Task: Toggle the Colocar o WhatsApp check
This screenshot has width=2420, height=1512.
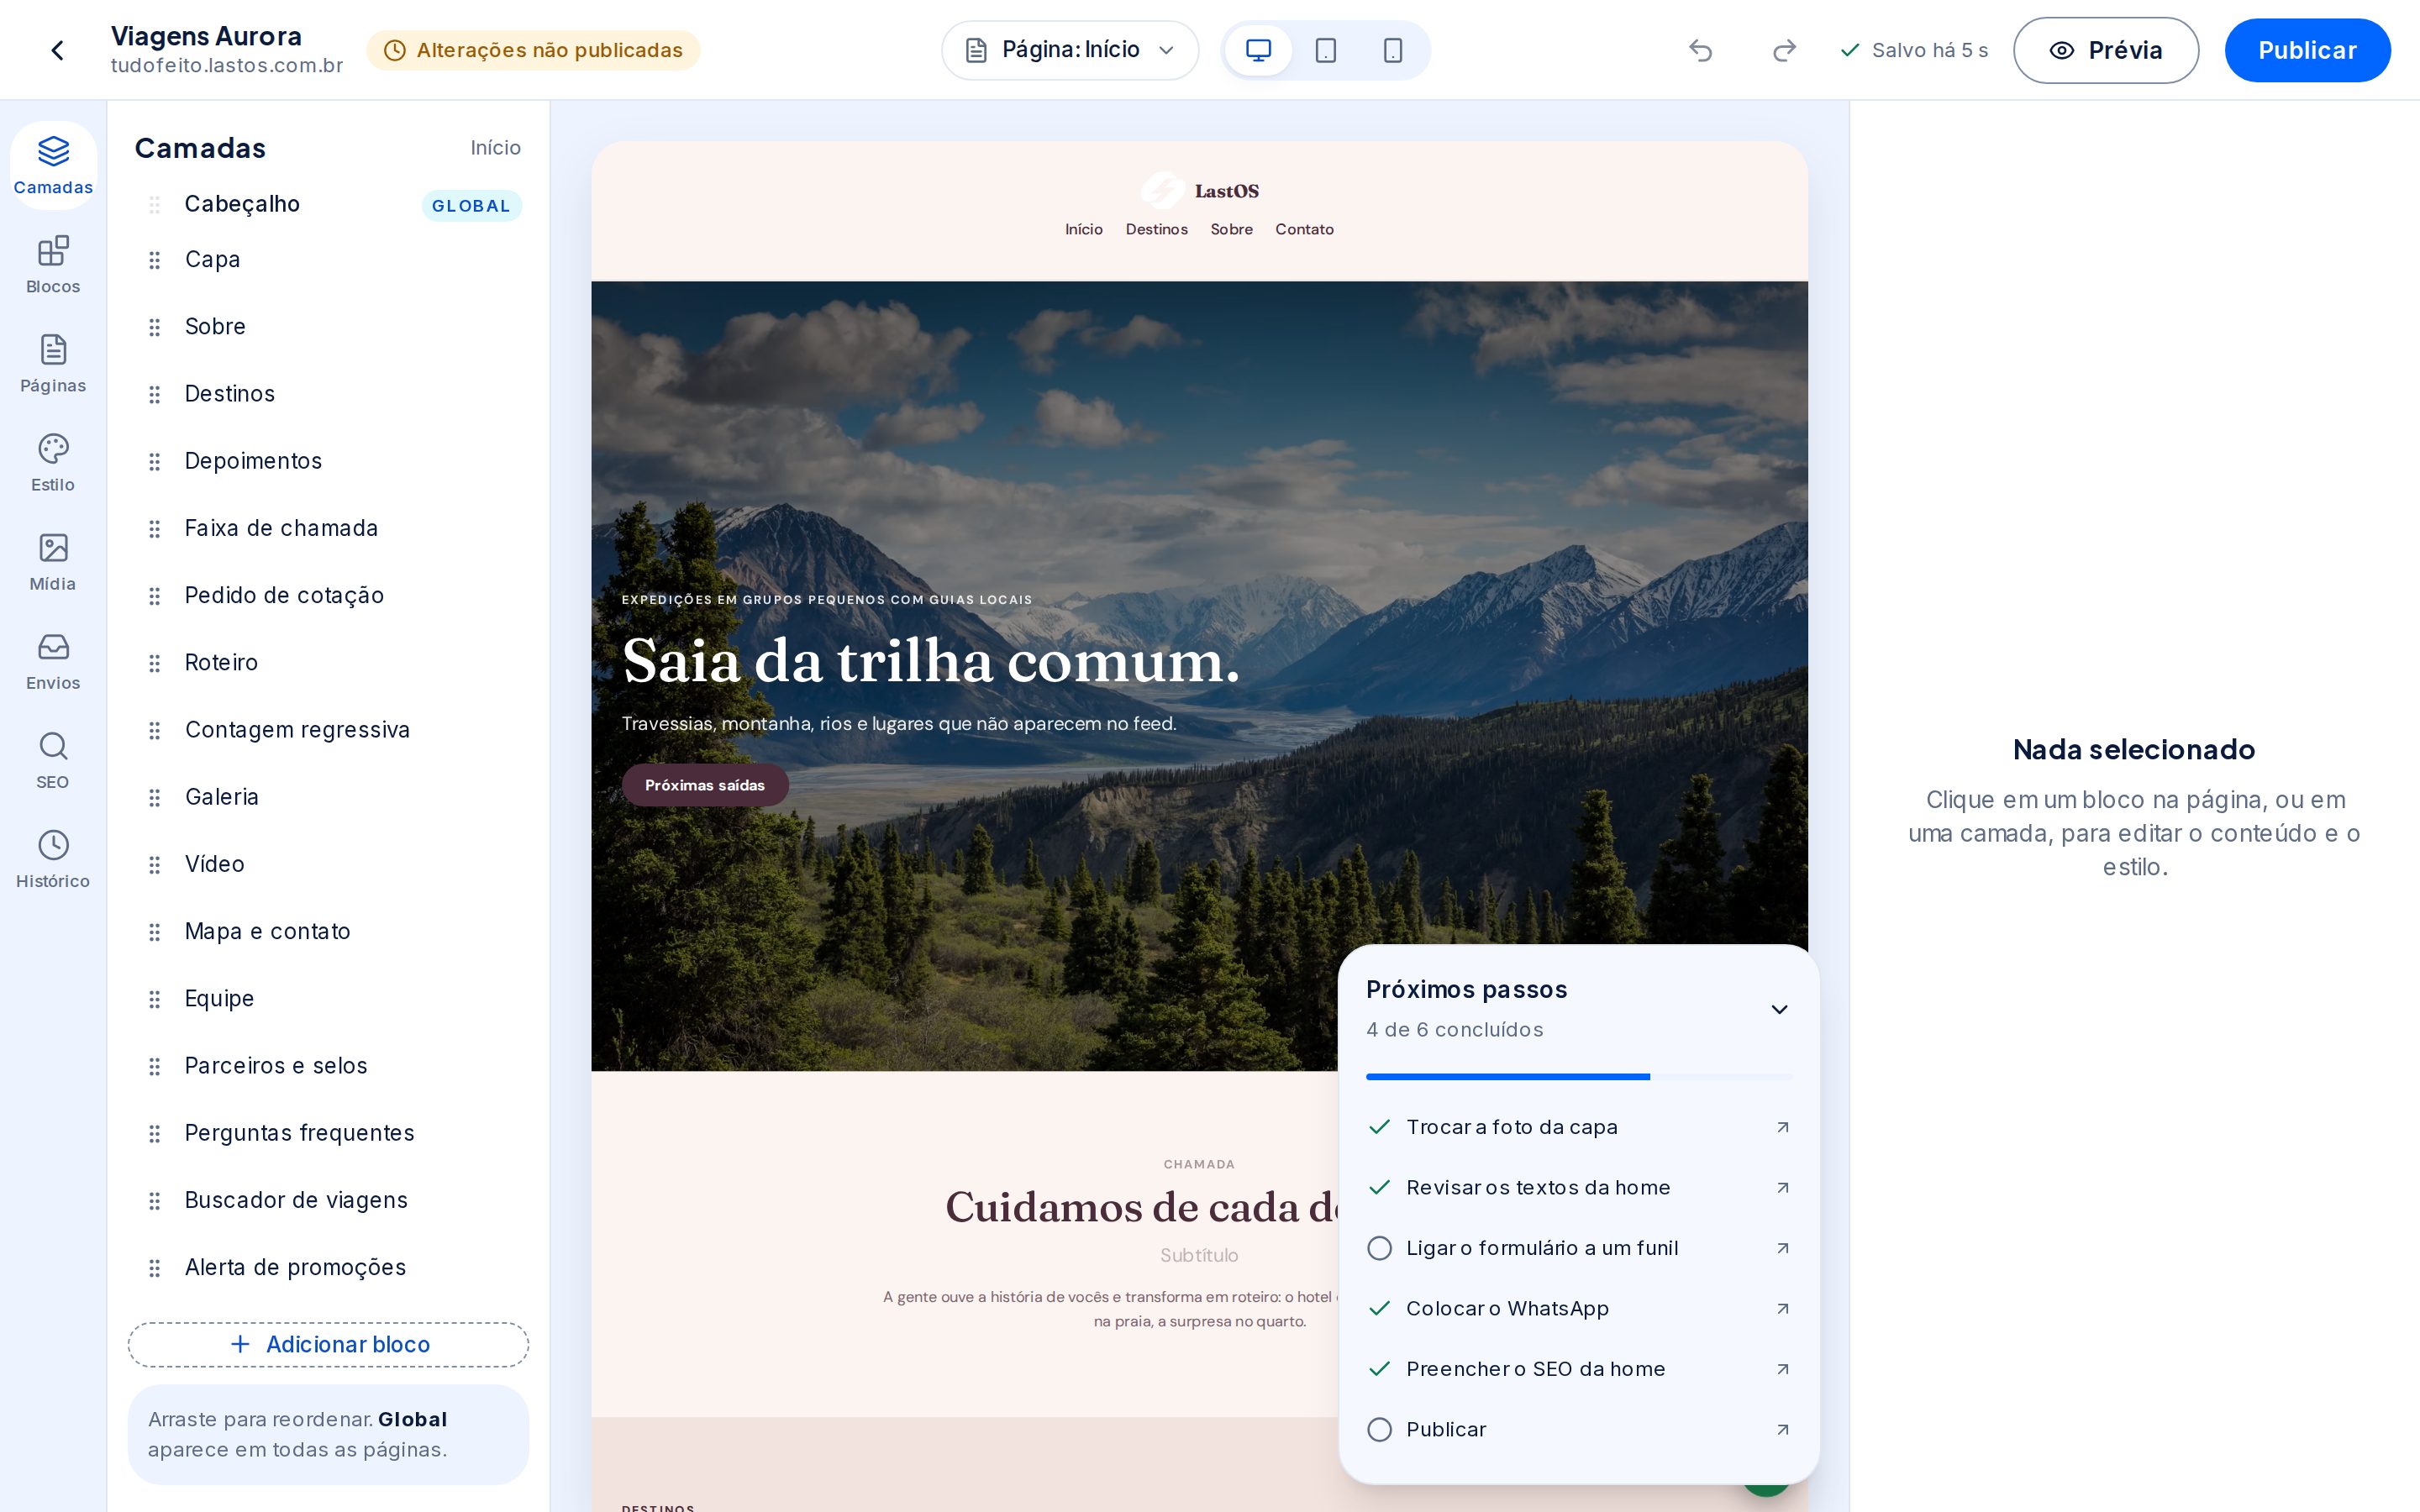Action: point(1379,1308)
